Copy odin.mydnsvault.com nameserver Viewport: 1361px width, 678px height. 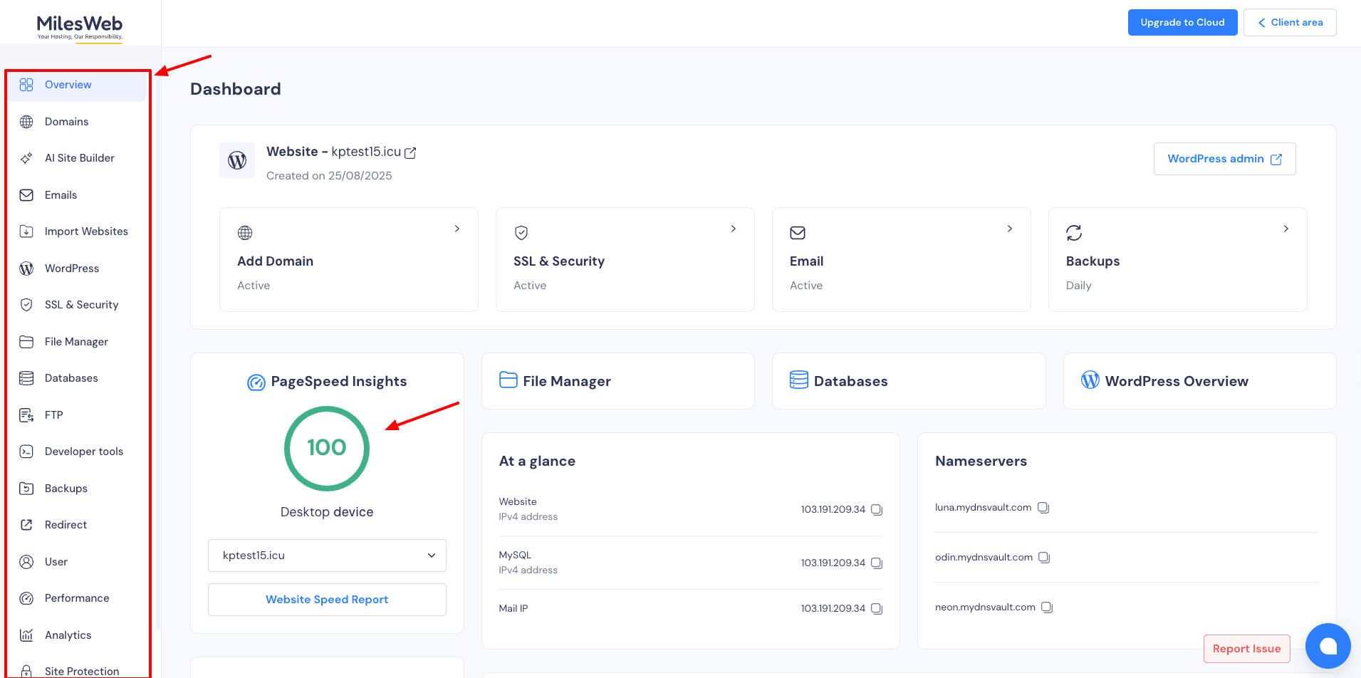point(1044,558)
